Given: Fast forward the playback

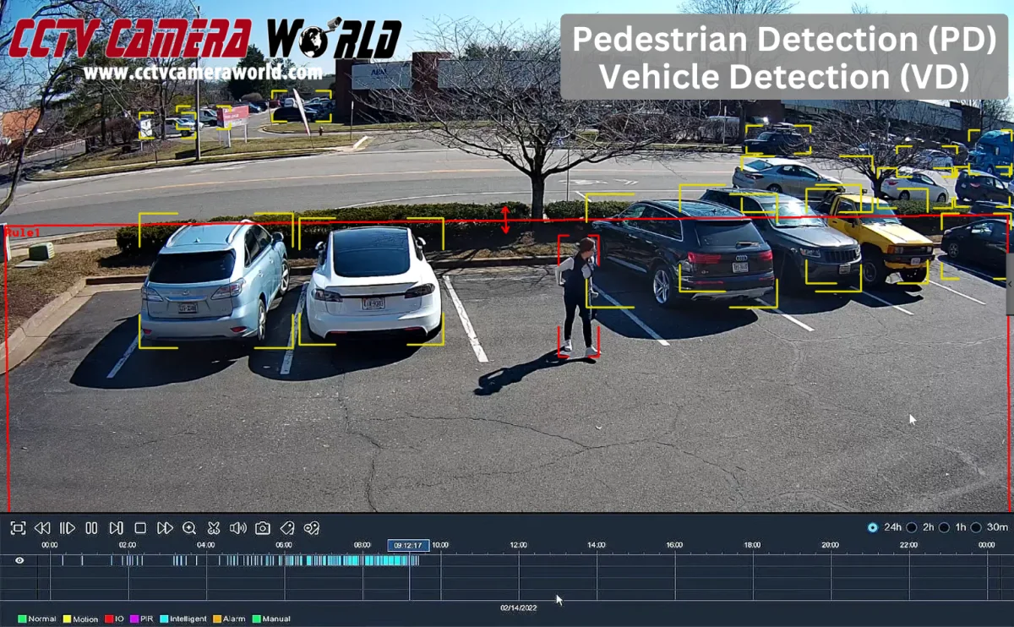Looking at the screenshot, I should tap(165, 527).
